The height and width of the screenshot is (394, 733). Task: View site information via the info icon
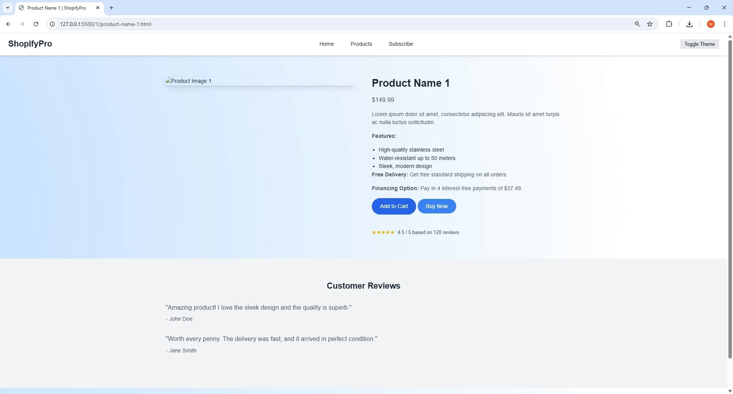pos(52,24)
